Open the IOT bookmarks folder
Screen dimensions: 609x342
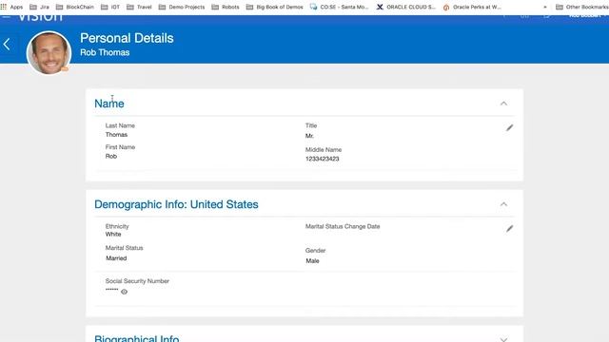[x=110, y=7]
